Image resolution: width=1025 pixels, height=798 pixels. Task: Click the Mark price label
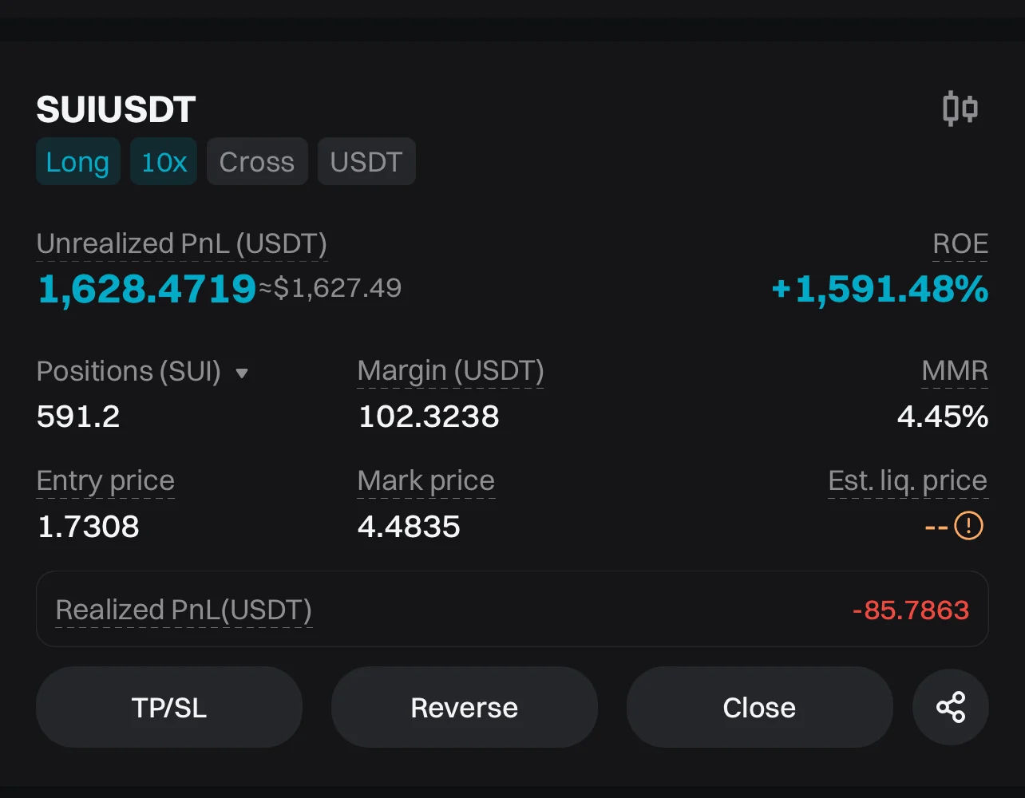[x=426, y=481]
